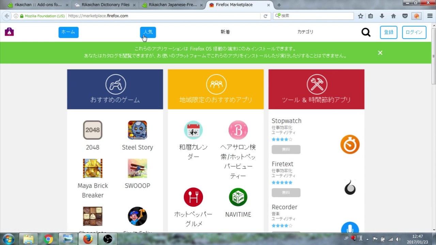Click the ログイン login button
Viewport: 436px width, 245px height.
(x=414, y=32)
